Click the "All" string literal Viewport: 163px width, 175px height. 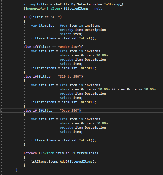(x=55, y=17)
